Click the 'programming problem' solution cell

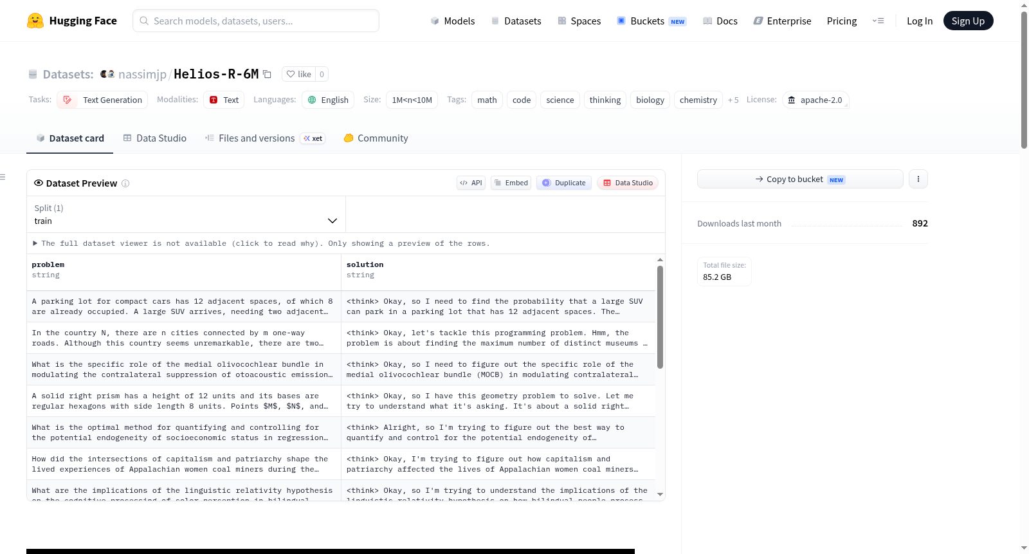point(498,338)
